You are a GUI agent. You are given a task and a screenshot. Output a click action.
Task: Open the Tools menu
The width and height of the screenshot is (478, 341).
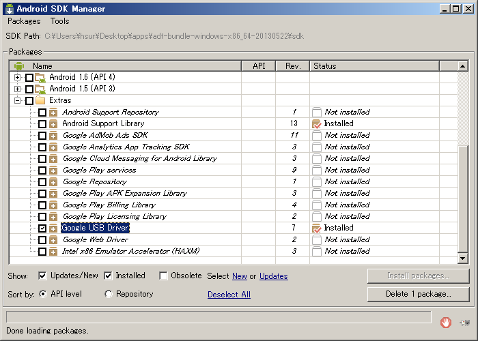(x=59, y=22)
